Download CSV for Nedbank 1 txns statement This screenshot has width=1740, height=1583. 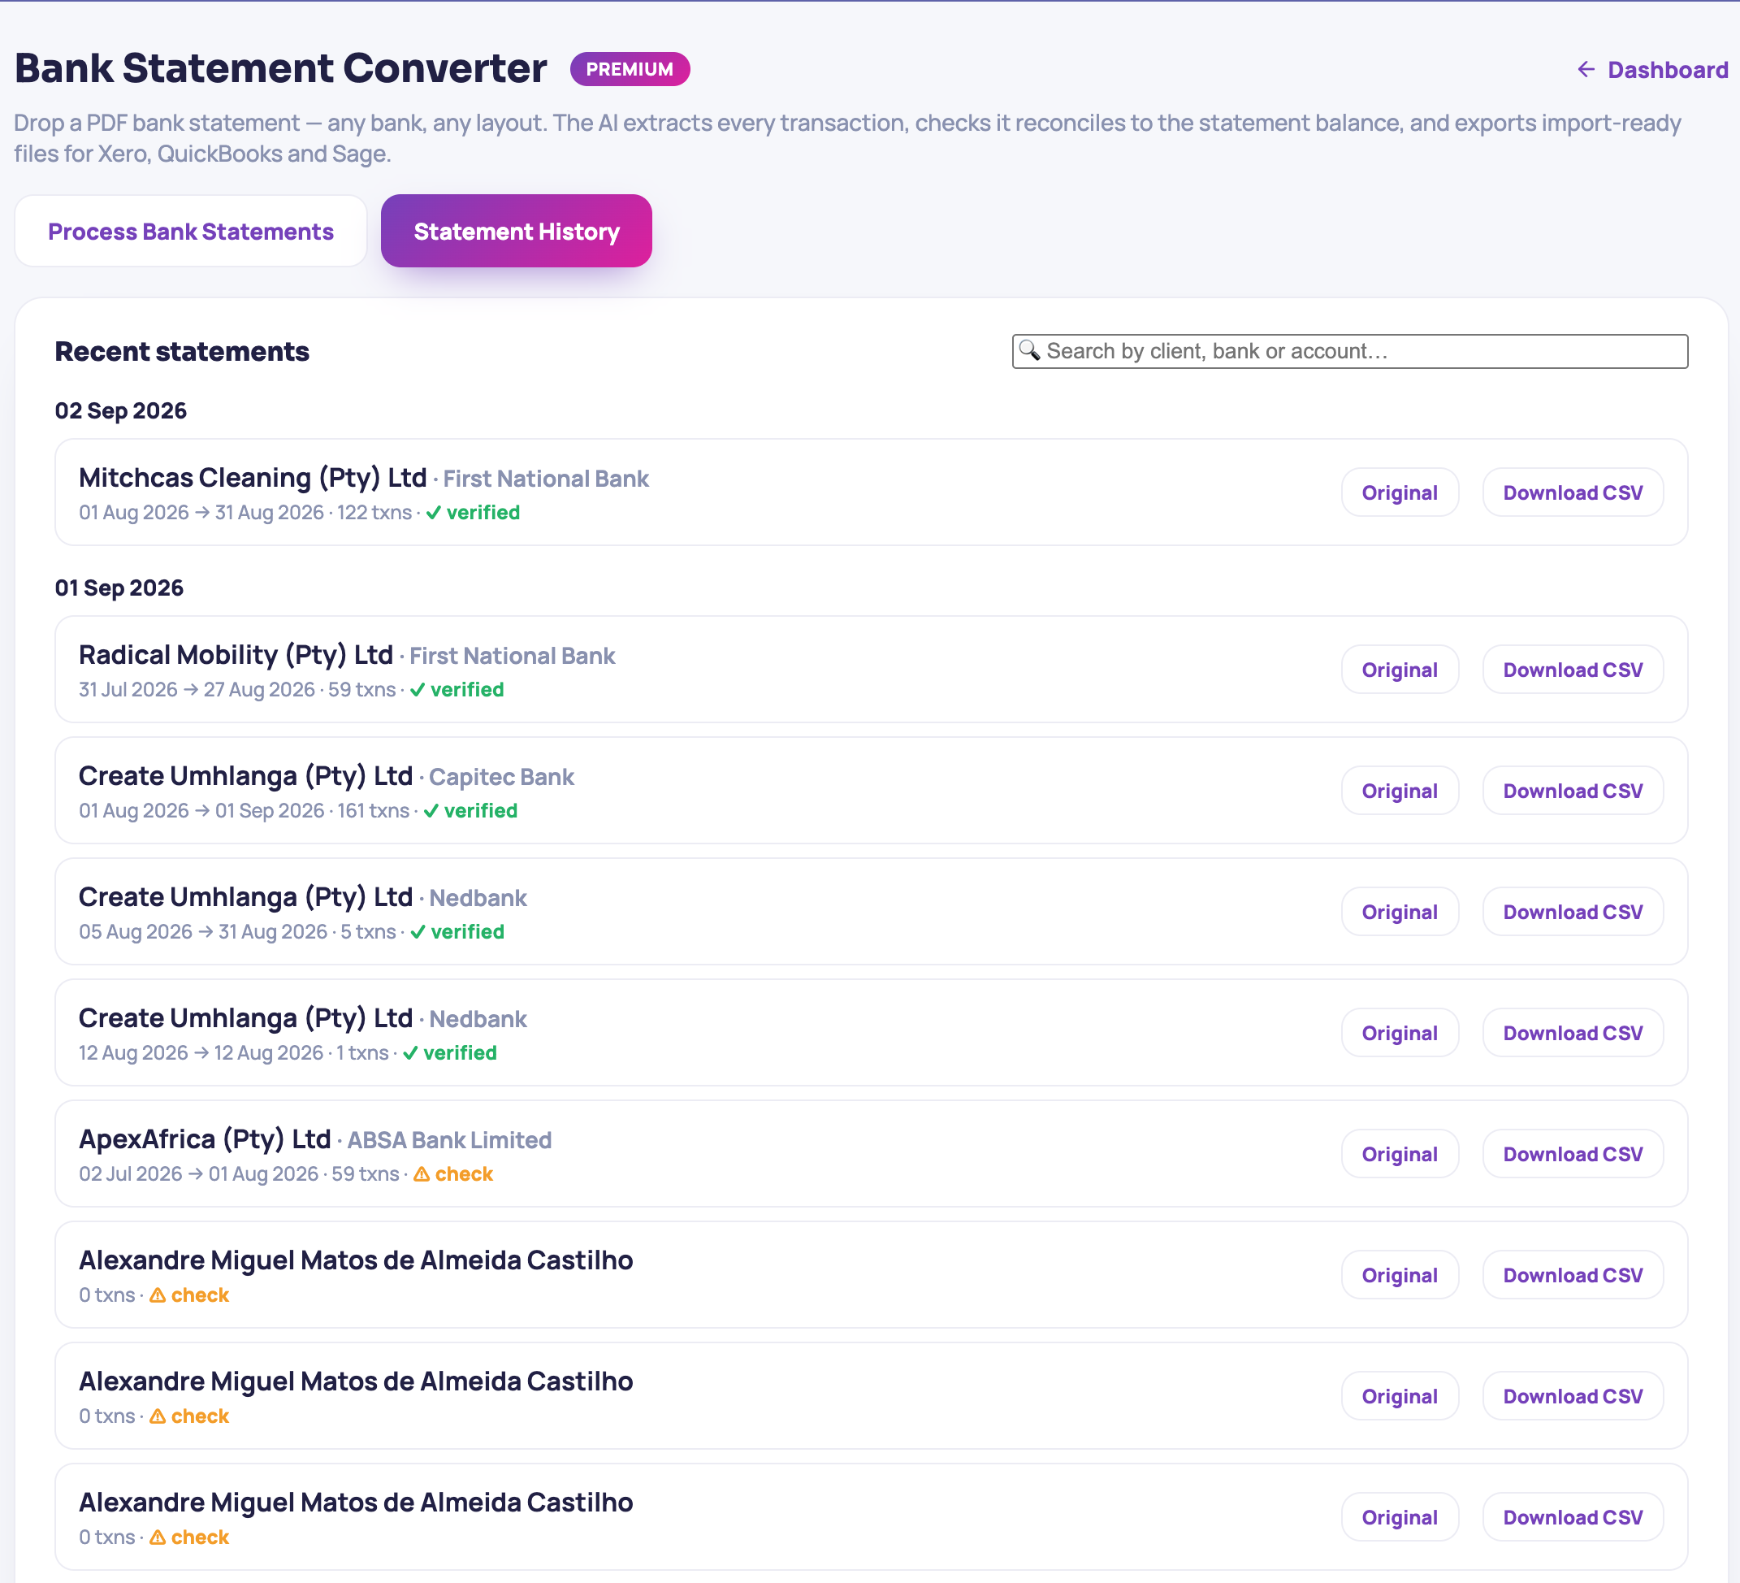pos(1573,1033)
